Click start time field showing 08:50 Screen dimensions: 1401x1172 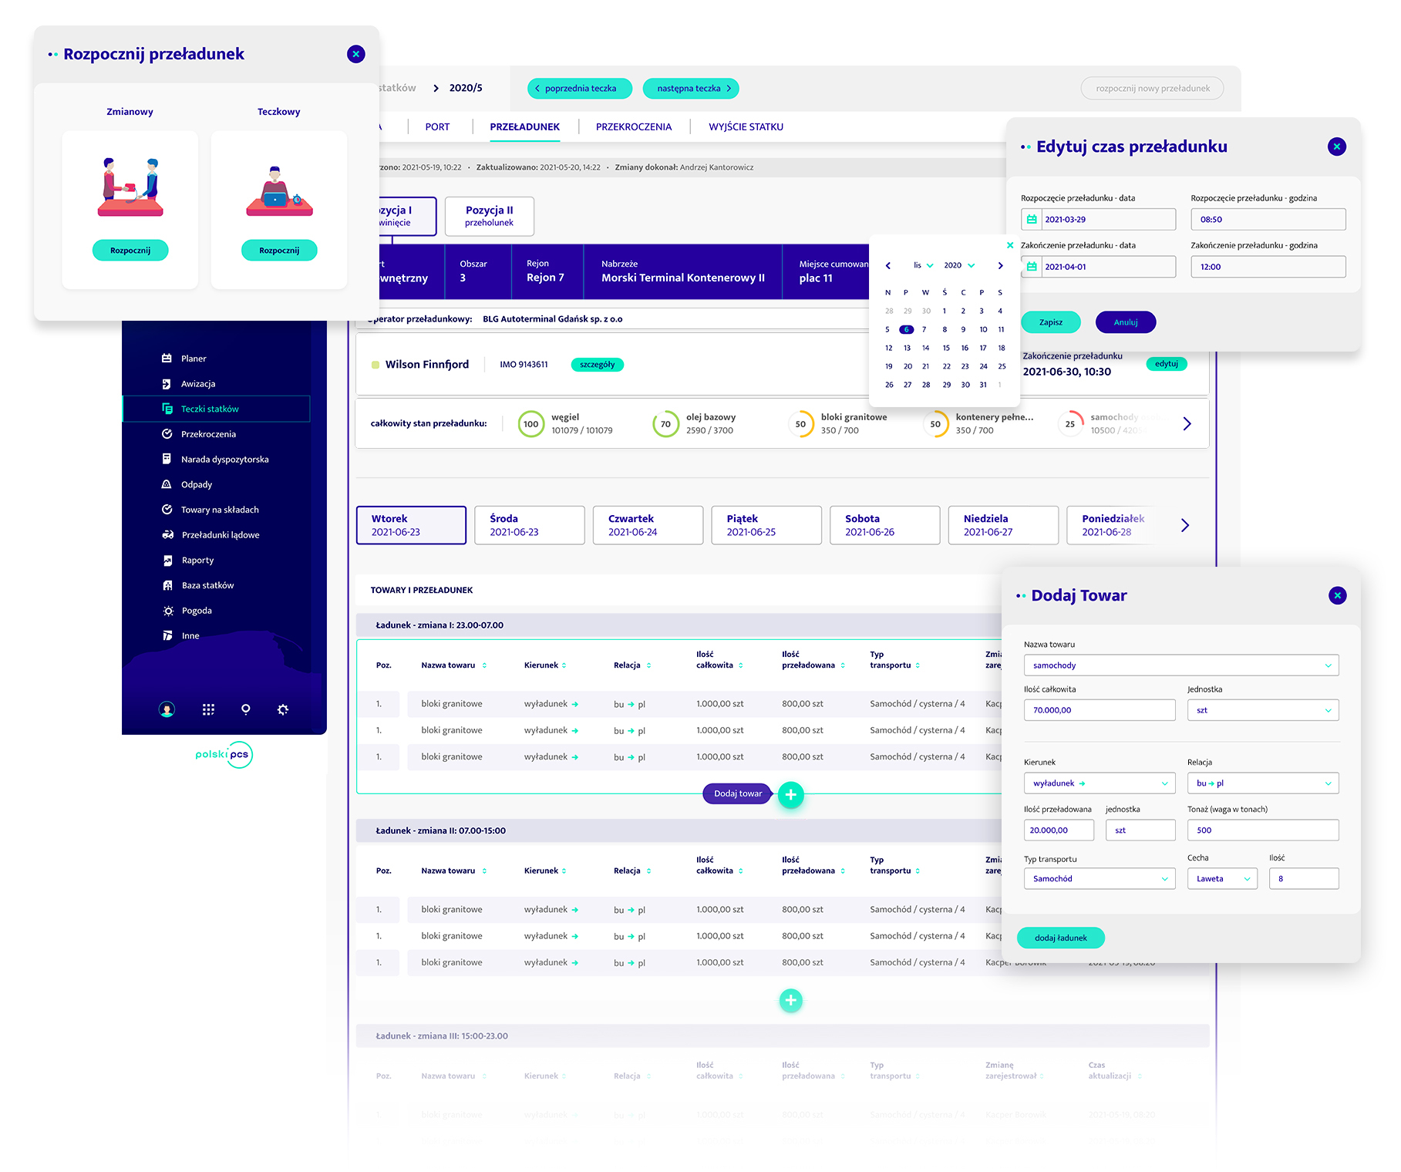click(x=1268, y=220)
